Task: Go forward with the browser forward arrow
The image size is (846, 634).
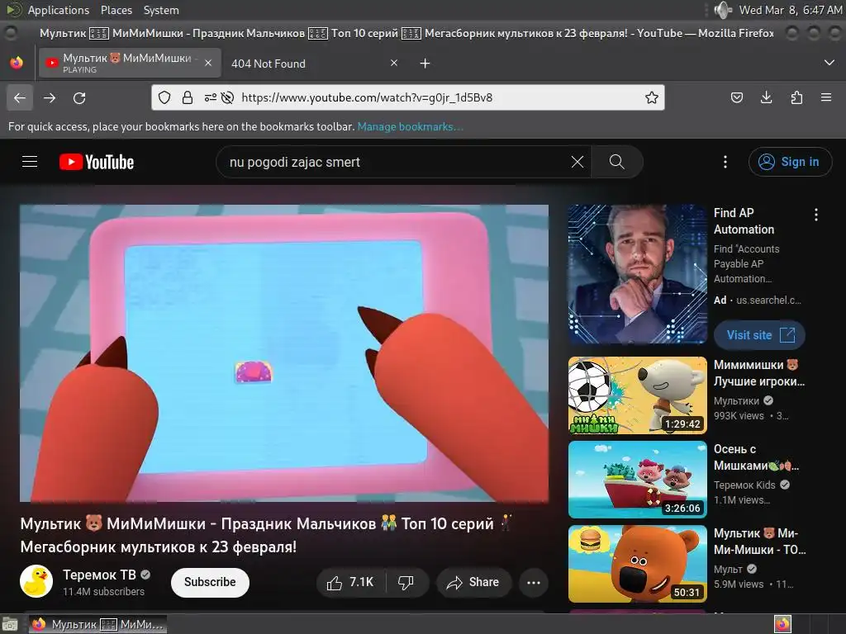Action: (x=50, y=97)
